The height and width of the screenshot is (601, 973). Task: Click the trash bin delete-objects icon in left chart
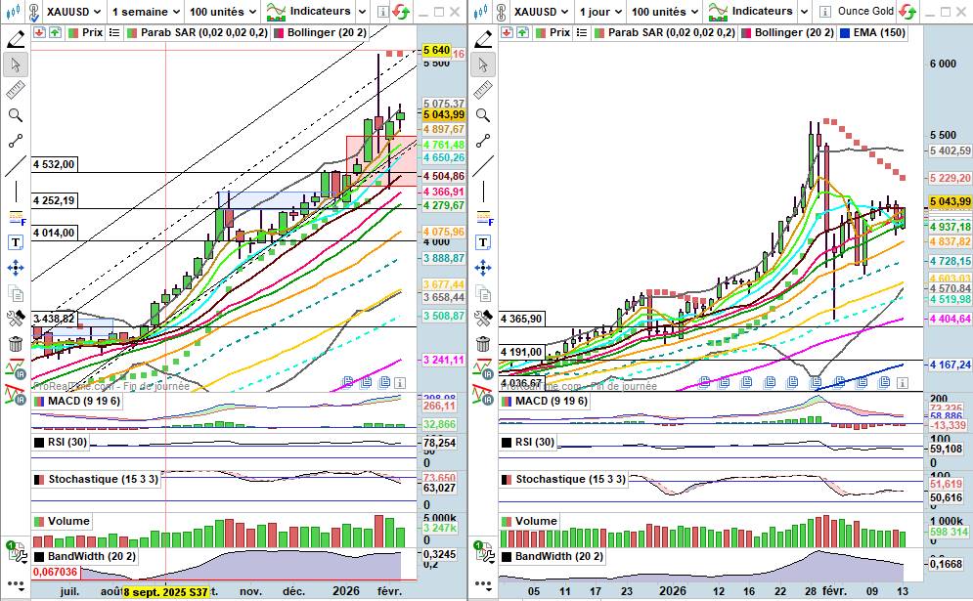coord(15,343)
